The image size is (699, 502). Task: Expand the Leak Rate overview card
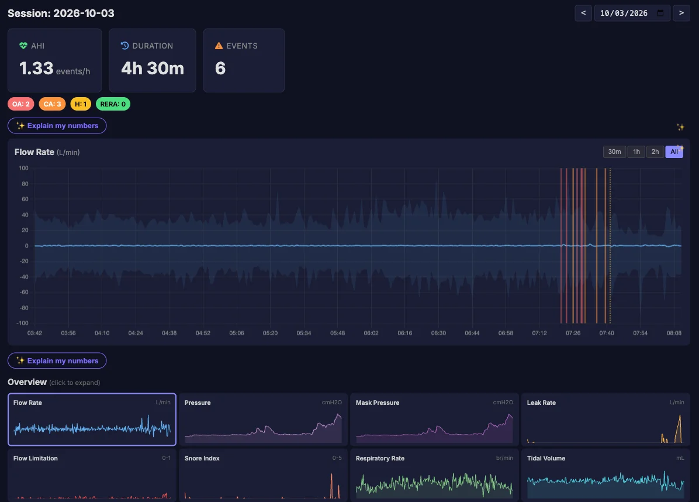[x=605, y=420]
